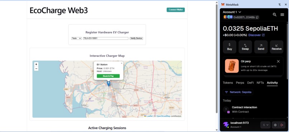Viewport: 289px width, 132px height.
Task: Dismiss the Oil perp promotion card
Action: point(278,61)
